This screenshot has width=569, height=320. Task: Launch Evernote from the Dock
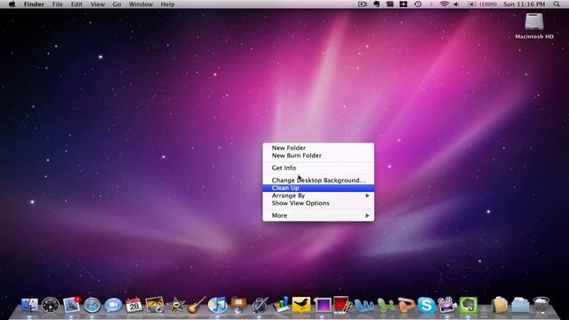point(469,305)
